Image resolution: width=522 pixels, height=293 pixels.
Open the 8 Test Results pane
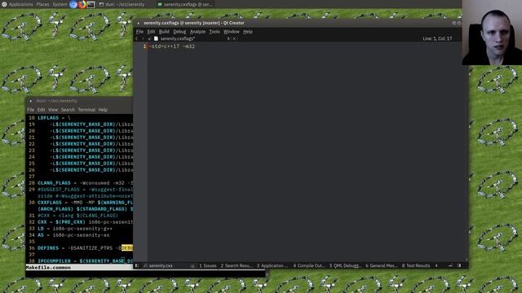pyautogui.click(x=416, y=265)
